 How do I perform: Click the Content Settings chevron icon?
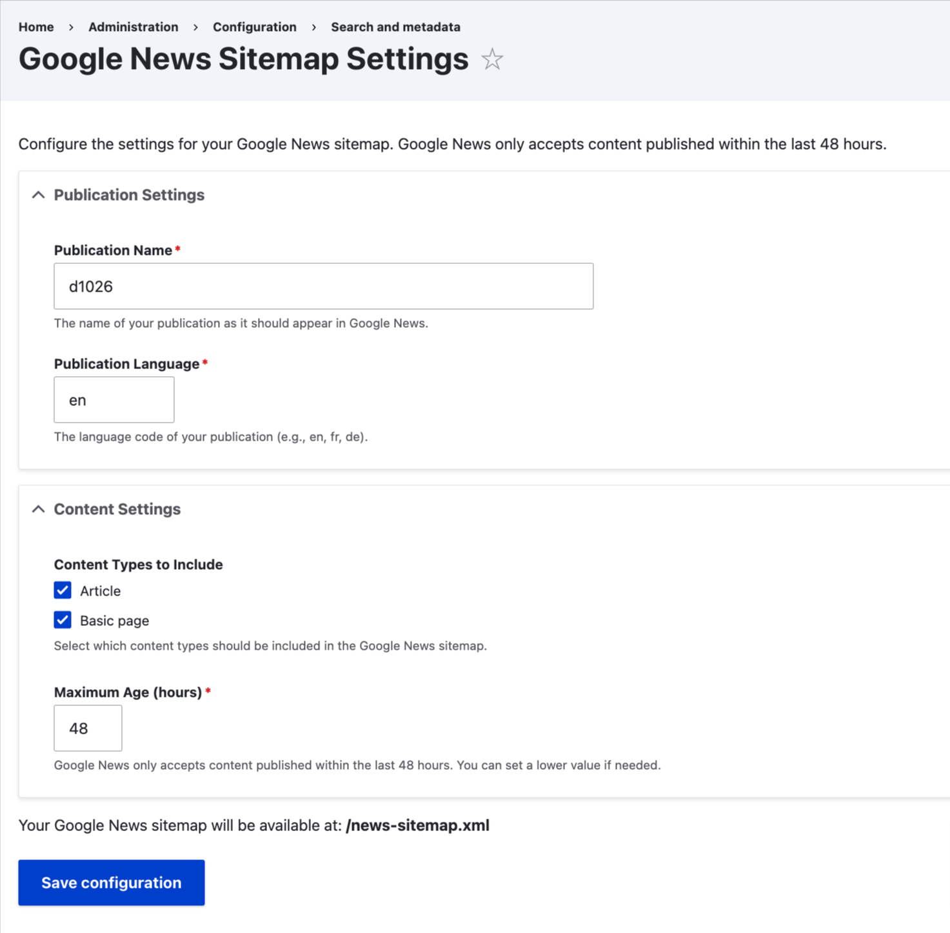tap(37, 509)
